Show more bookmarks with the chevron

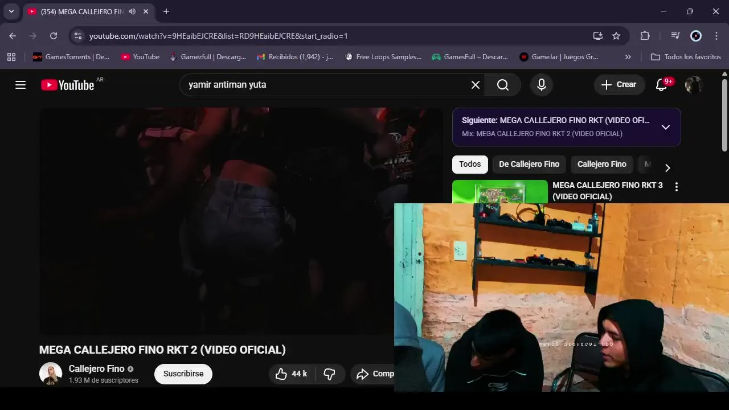coord(628,57)
